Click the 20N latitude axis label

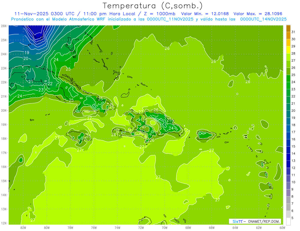point(3,110)
